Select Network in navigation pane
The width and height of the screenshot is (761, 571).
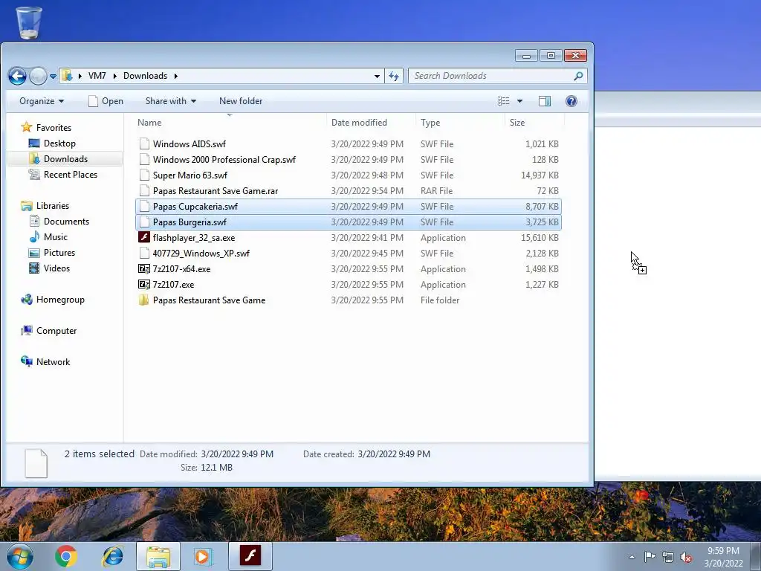53,362
